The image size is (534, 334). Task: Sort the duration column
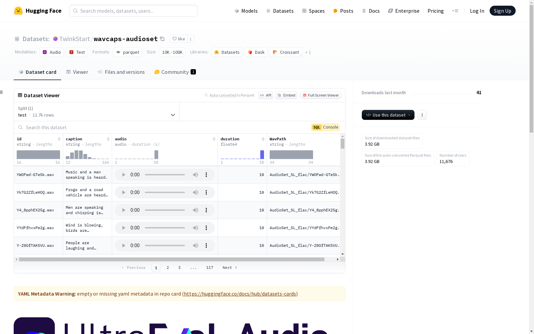pyautogui.click(x=263, y=139)
